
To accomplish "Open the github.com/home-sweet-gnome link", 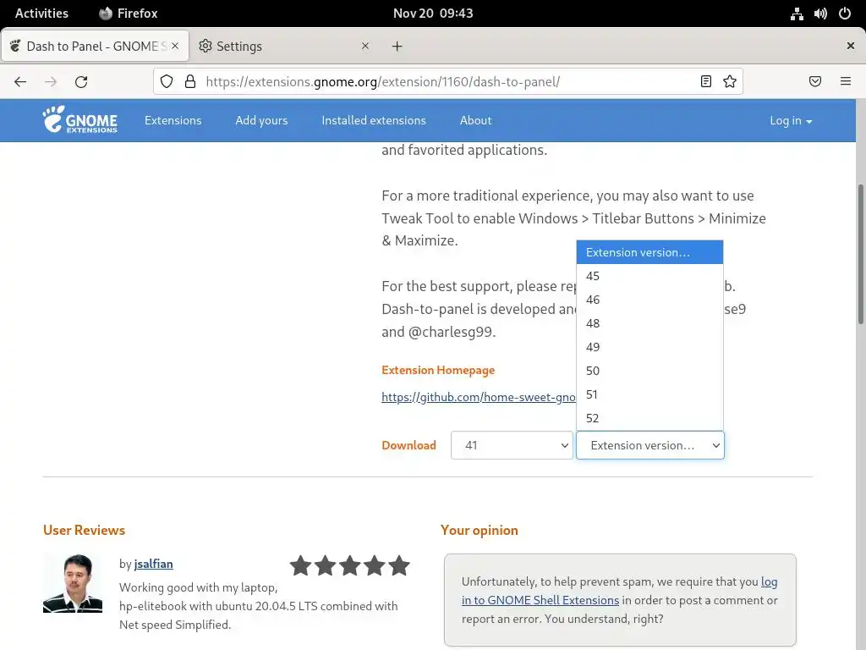I will pos(479,397).
